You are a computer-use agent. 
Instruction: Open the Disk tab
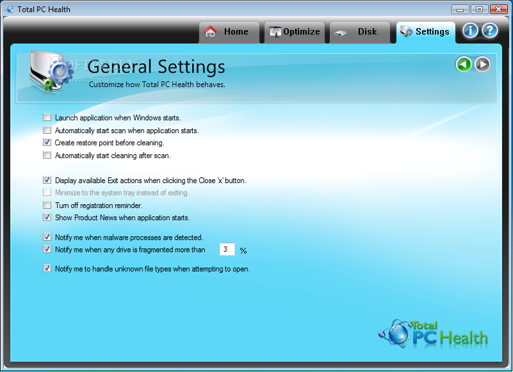point(360,32)
